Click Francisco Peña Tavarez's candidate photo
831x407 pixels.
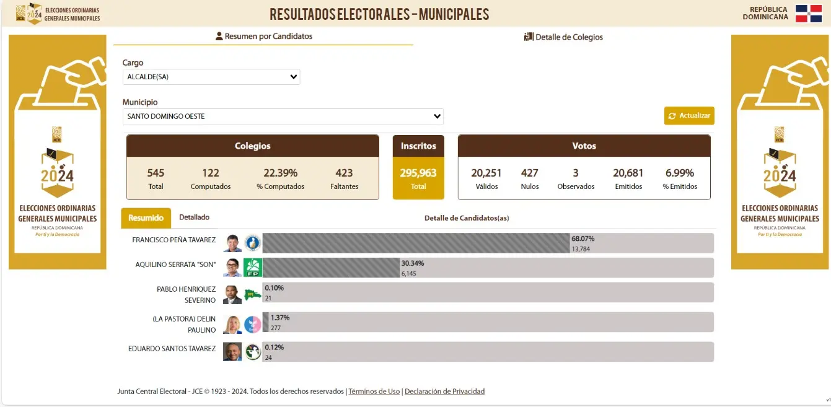[232, 243]
